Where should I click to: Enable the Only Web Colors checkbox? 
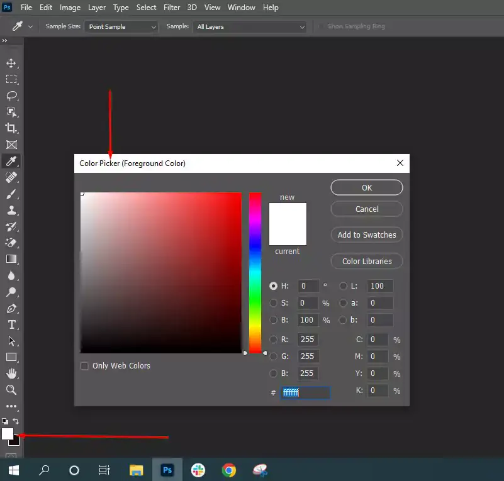click(x=84, y=366)
